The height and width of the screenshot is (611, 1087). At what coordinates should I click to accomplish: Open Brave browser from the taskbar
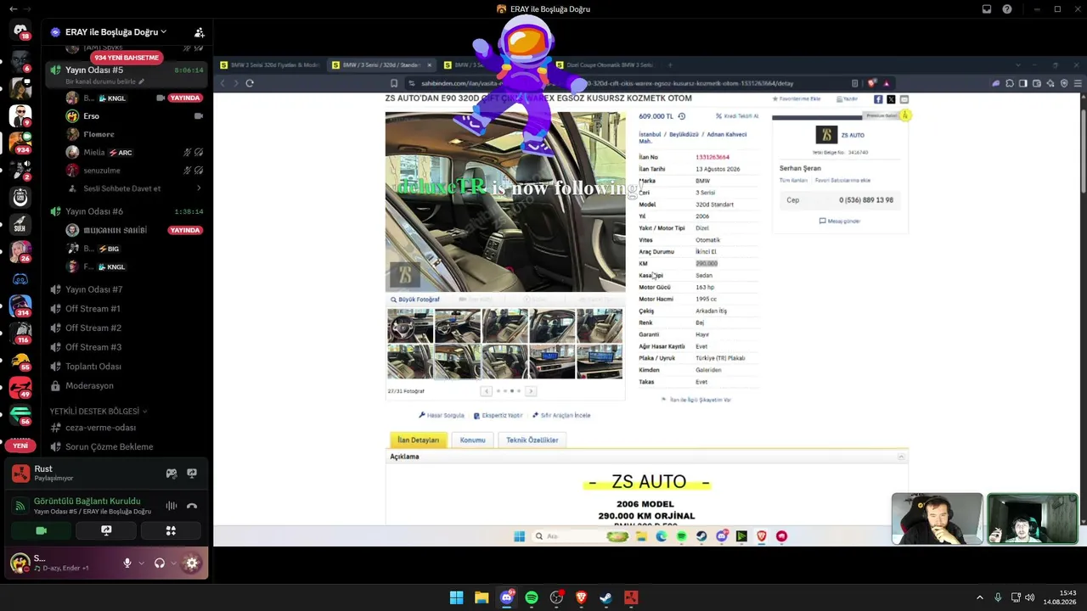(581, 597)
